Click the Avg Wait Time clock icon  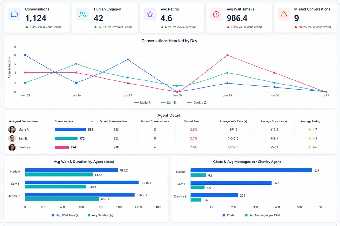[216, 14]
